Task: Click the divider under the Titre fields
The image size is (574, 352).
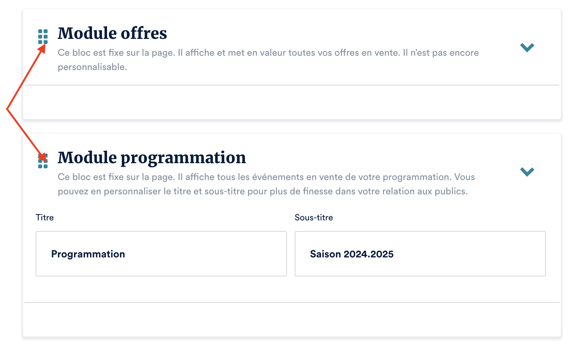Action: point(292,302)
